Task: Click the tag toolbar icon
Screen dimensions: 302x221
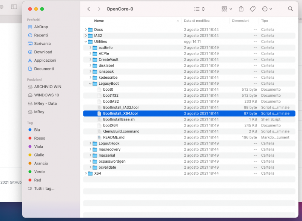Action: [x=253, y=9]
